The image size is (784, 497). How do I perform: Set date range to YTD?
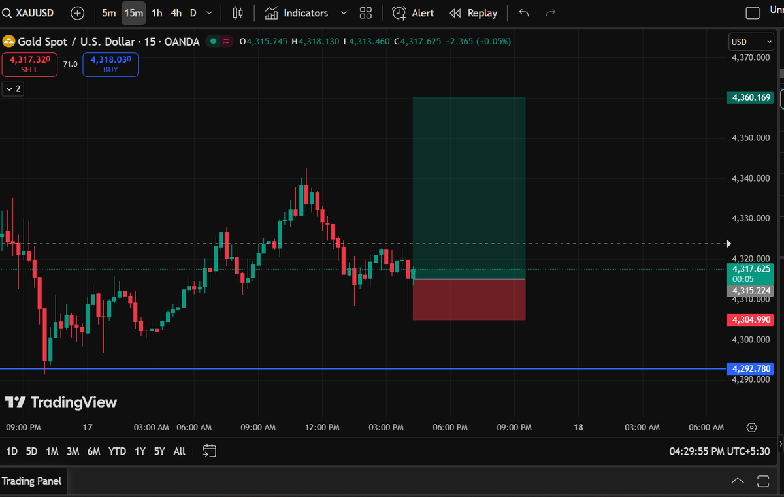[x=118, y=451]
